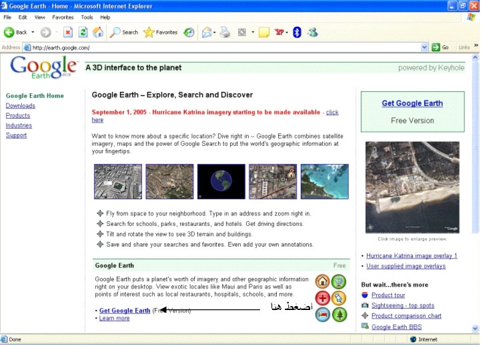481x346 pixels.
Task: Open the Favorites menu in menu bar
Action: point(63,17)
